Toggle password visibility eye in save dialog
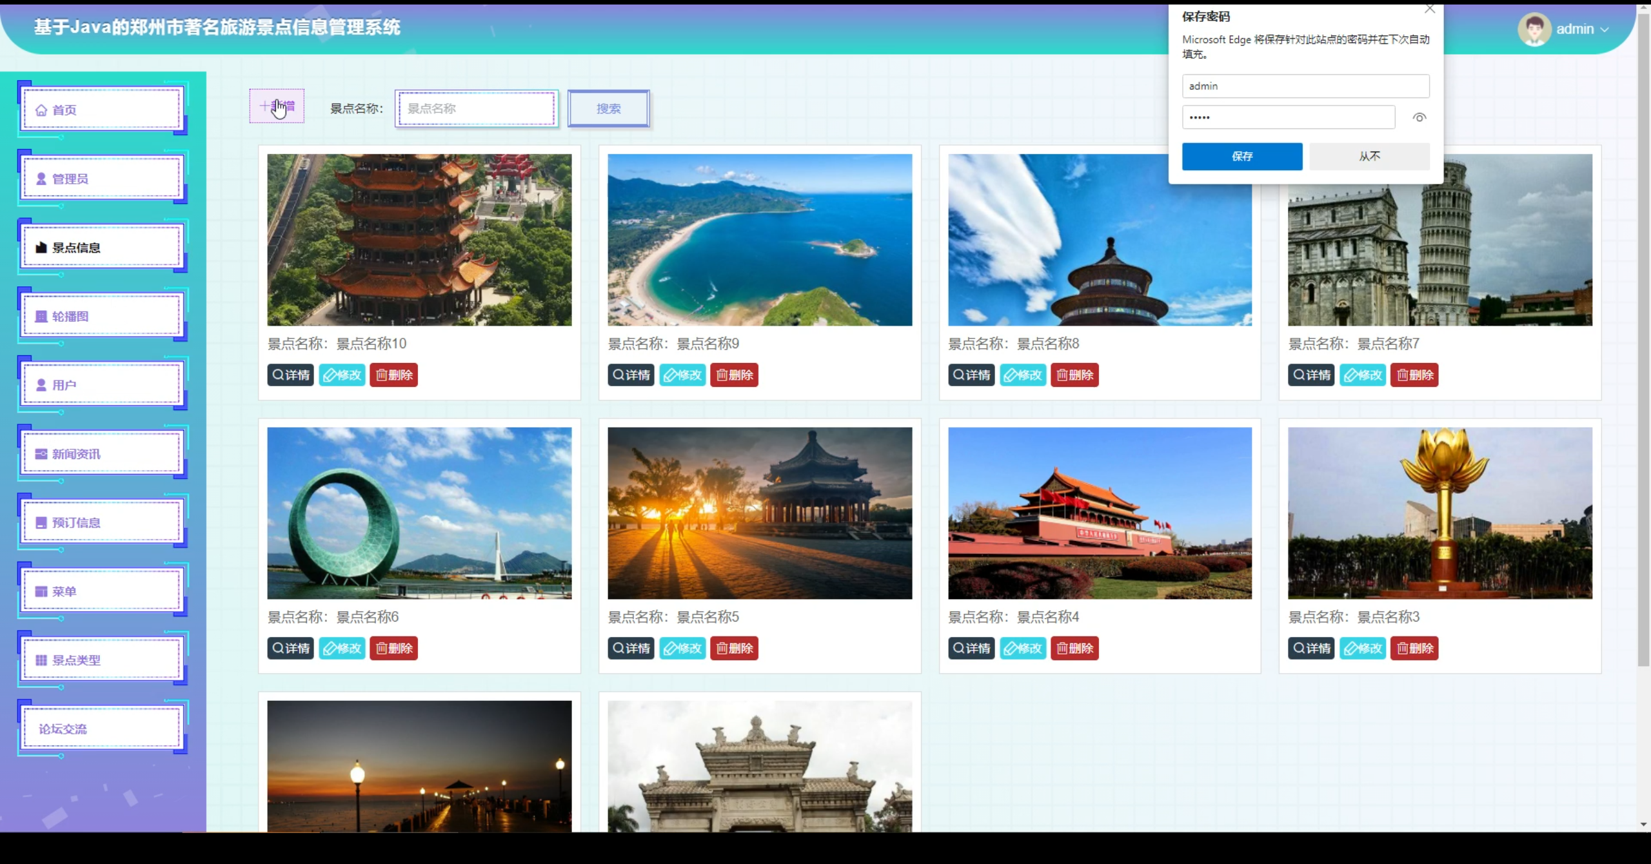The height and width of the screenshot is (864, 1651). coord(1420,117)
